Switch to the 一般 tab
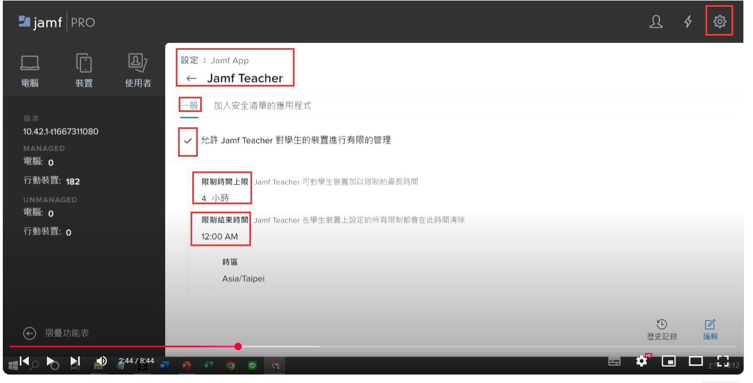This screenshot has width=753, height=383. pyautogui.click(x=189, y=106)
